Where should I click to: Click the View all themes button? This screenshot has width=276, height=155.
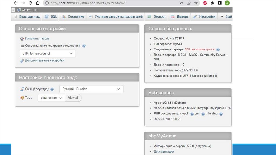click(73, 98)
